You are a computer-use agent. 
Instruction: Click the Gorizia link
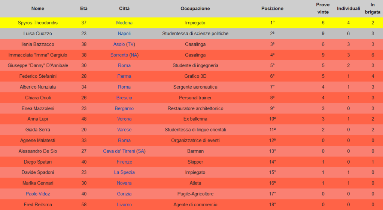(124, 194)
